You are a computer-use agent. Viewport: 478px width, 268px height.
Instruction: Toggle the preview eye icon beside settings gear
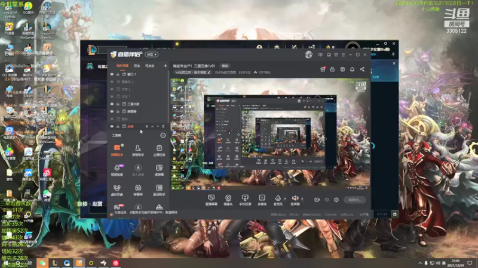[327, 200]
